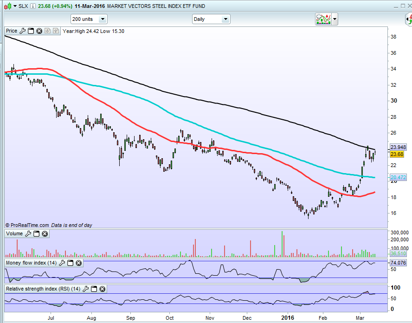Click the Mar label on time axis

click(x=360, y=318)
